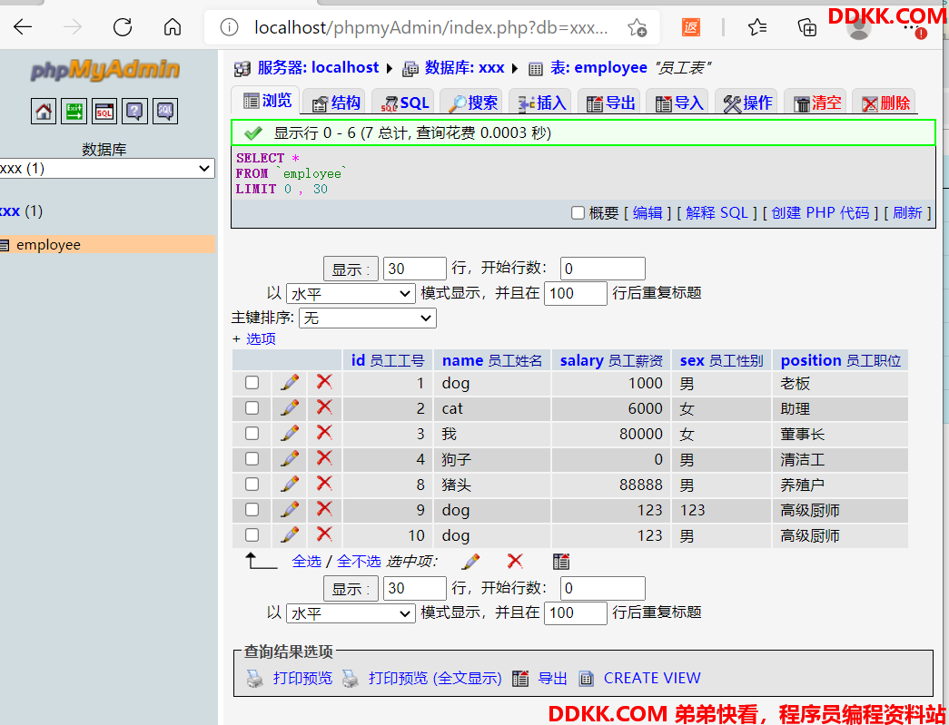Go back in the browser
Screen dimensions: 949x725
pos(23,26)
